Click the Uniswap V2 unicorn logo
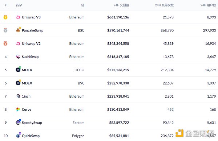 pyautogui.click(x=18, y=44)
